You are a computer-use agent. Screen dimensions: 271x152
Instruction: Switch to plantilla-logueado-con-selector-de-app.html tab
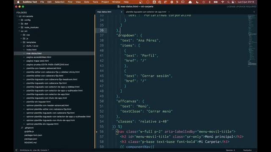146,12
